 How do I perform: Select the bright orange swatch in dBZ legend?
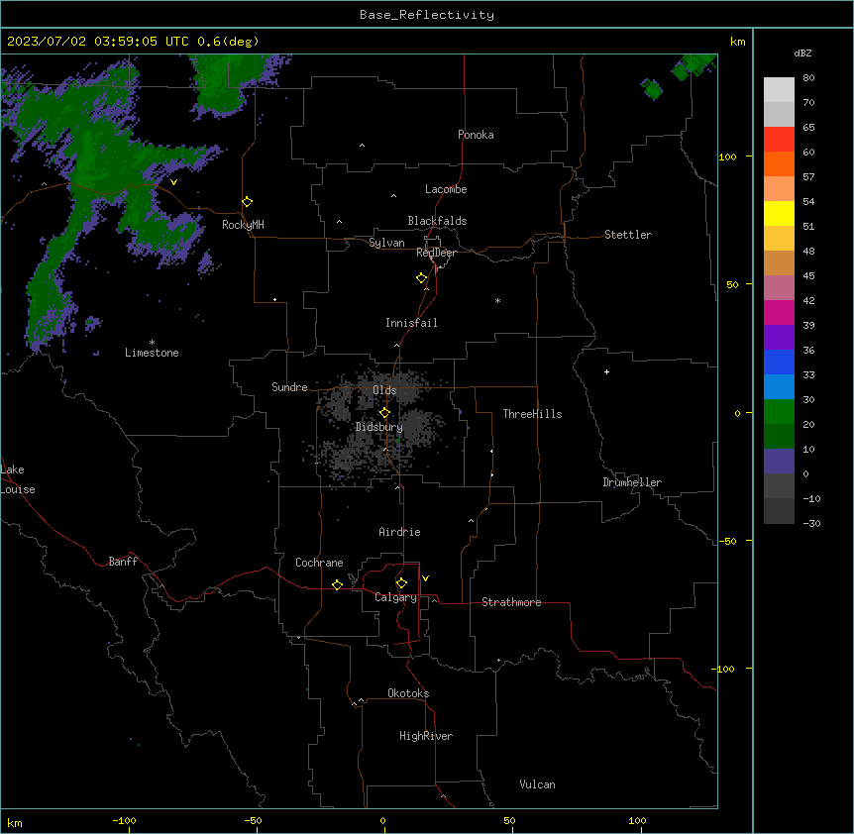(x=779, y=163)
